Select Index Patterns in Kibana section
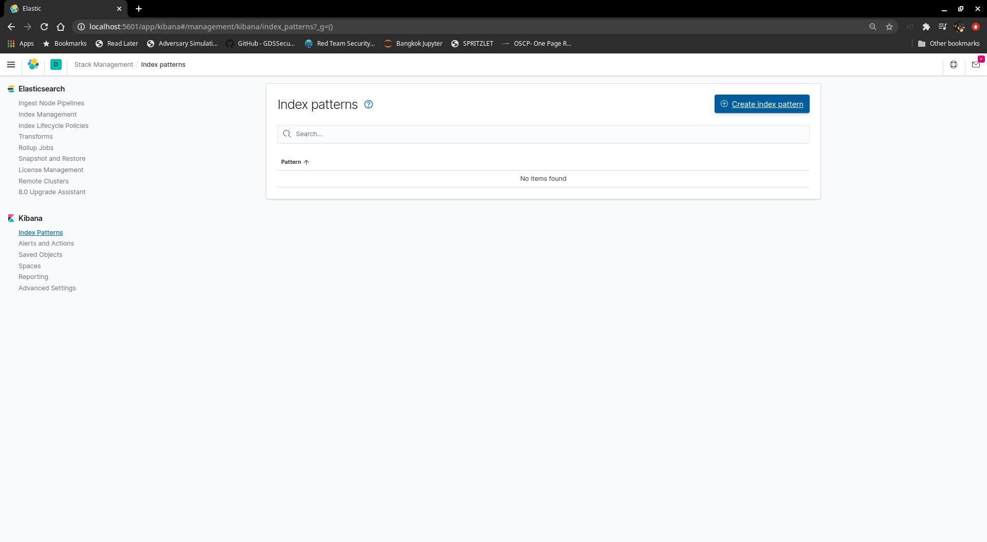This screenshot has width=987, height=542. [41, 233]
